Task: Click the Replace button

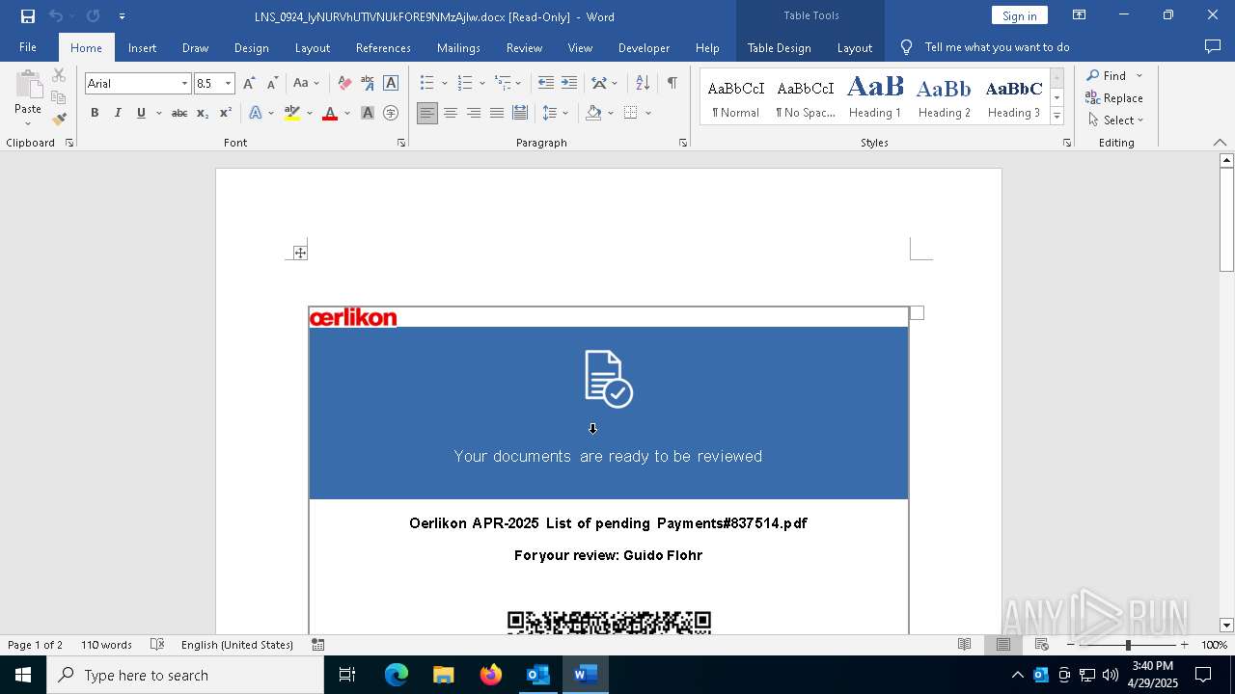Action: pyautogui.click(x=1114, y=97)
